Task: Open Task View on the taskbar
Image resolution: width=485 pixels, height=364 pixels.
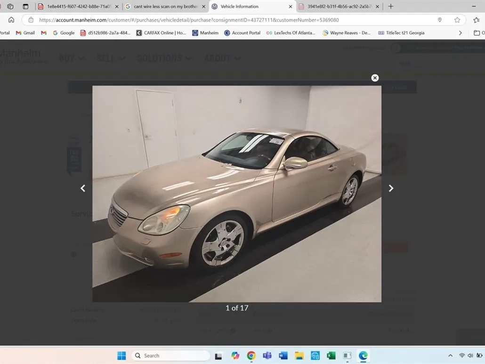Action: [218, 356]
